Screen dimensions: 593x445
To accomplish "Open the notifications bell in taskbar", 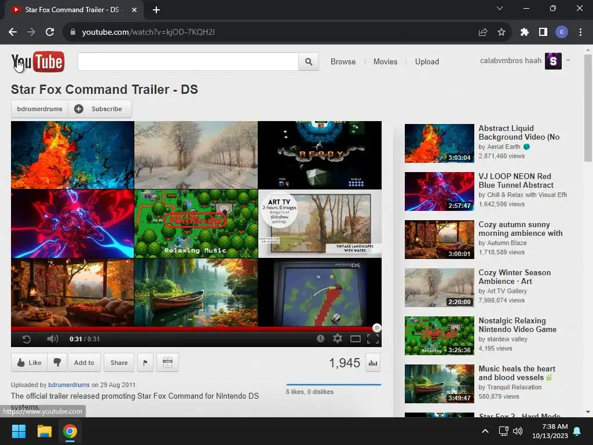I will pyautogui.click(x=577, y=431).
